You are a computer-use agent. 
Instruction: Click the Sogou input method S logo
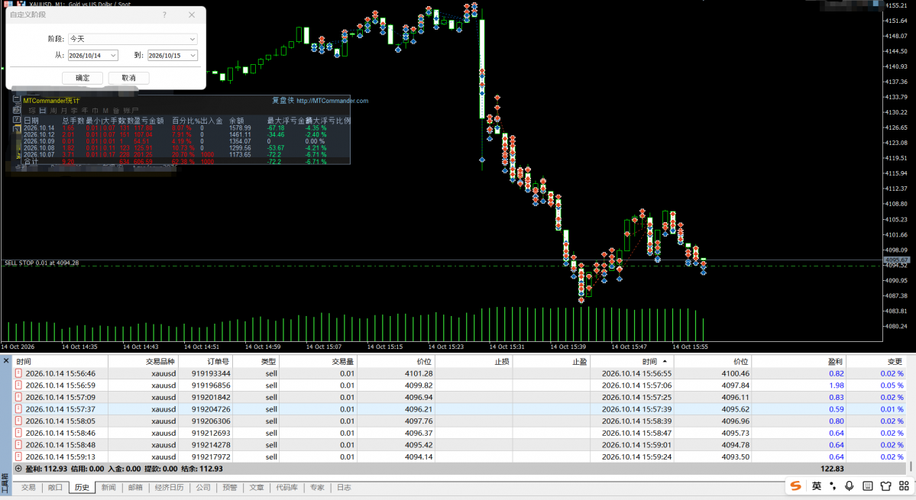tap(795, 485)
